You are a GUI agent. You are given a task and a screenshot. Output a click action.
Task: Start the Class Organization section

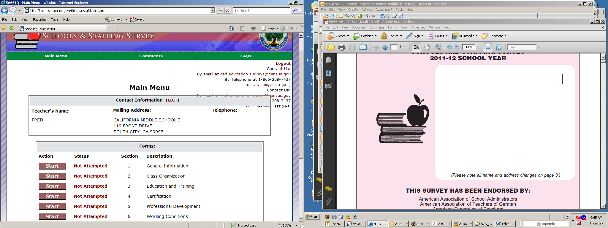point(52,176)
